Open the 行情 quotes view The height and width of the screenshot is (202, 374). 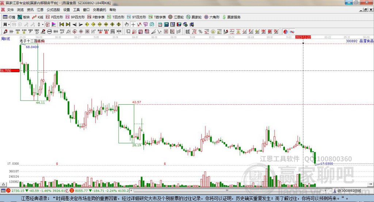coord(9,17)
